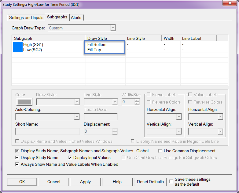Switch to Settings and Inputs tab
Image resolution: width=239 pixels, height=193 pixels.
pos(26,17)
